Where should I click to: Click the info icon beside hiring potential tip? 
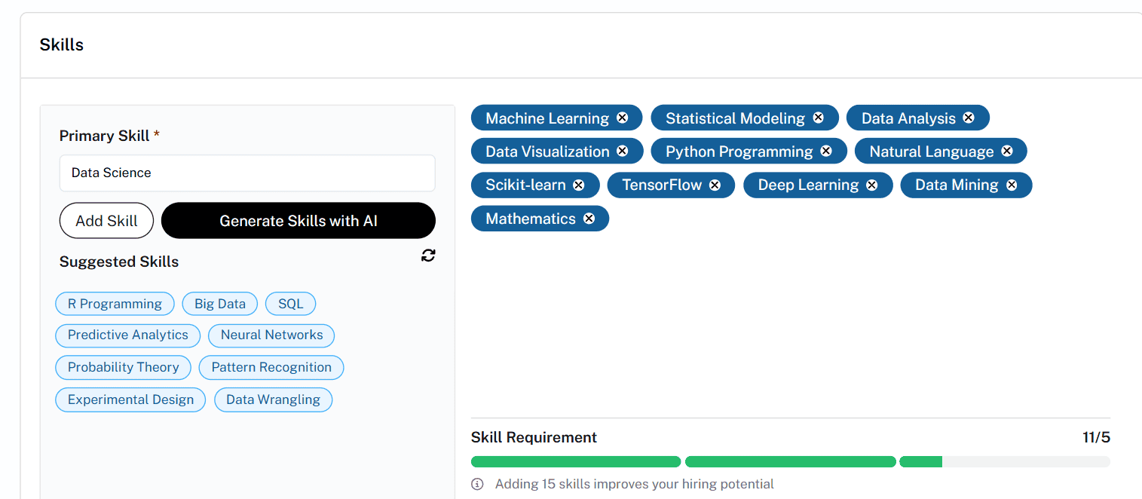477,484
